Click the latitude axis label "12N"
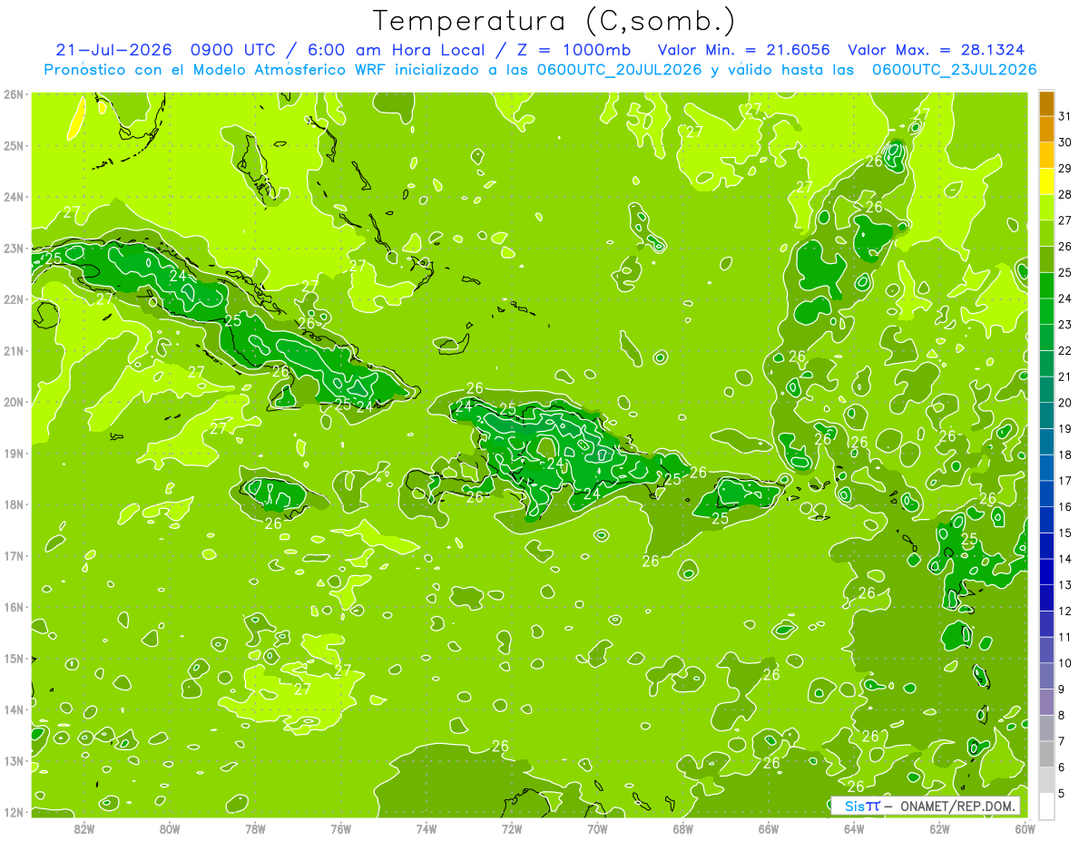Screen dimensions: 1089x841 tap(14, 811)
